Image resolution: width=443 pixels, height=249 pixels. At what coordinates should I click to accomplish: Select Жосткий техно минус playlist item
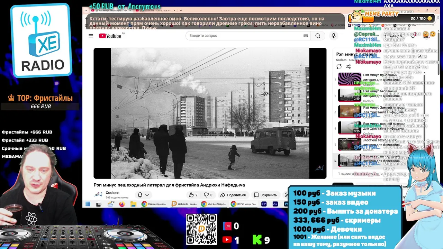pos(377,144)
